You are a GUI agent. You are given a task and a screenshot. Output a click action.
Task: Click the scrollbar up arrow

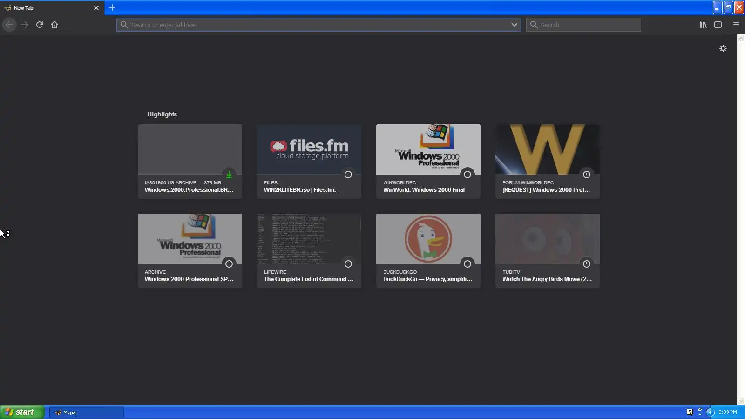click(x=741, y=39)
